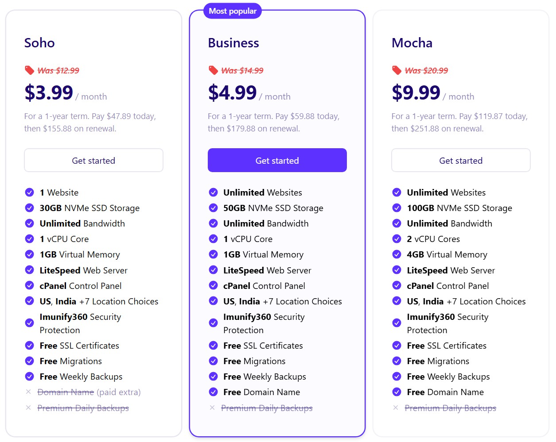Screen dimensions: 556x442
Task: Click Get started on the Mocha plan
Action: (x=461, y=160)
